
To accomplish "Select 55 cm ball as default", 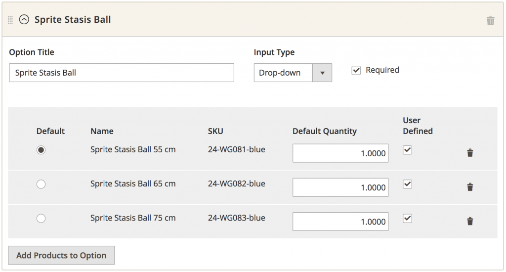I will tap(41, 150).
